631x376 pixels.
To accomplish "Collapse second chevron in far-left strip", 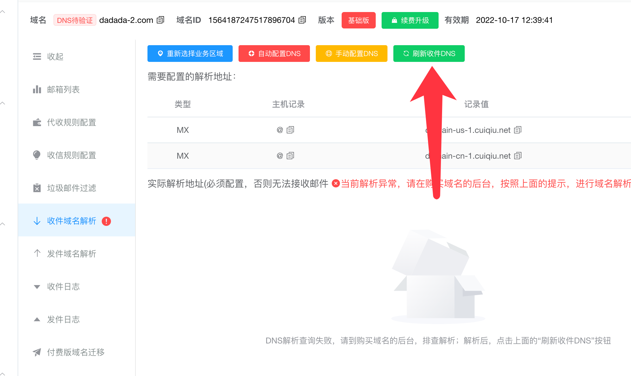I will tap(3, 104).
